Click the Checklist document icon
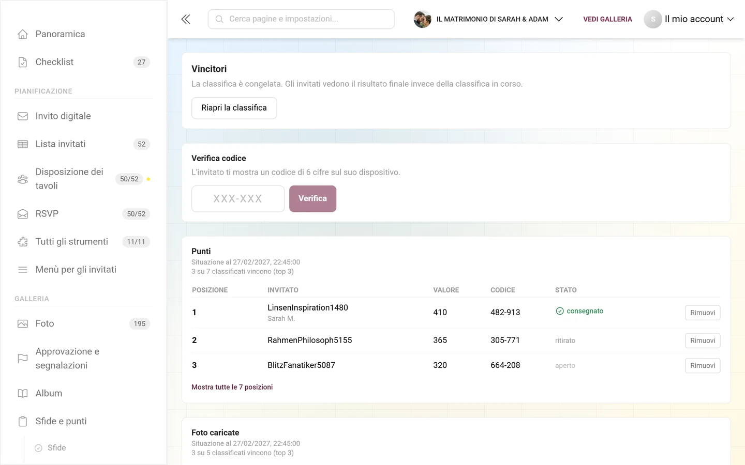The height and width of the screenshot is (465, 745). coord(23,62)
